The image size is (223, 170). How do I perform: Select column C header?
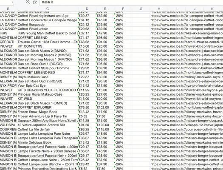[x=48, y=8]
